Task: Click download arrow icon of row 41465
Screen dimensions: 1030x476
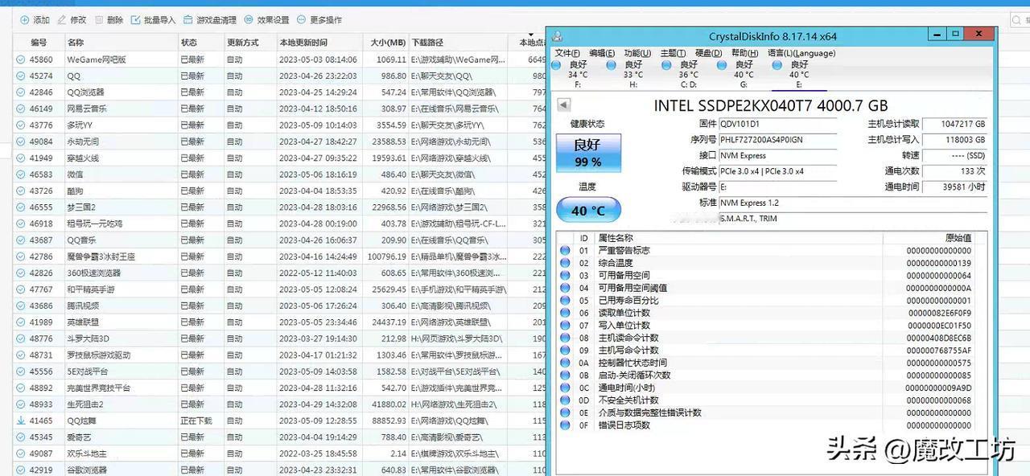Action: coord(21,421)
